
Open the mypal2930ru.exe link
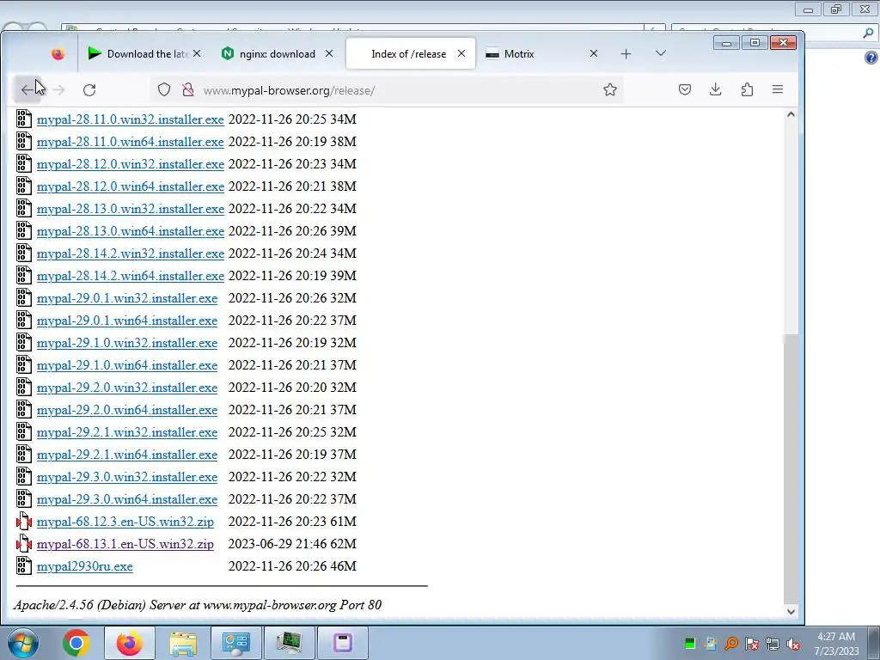tap(85, 567)
